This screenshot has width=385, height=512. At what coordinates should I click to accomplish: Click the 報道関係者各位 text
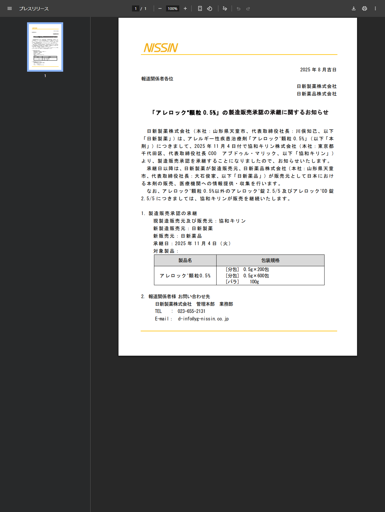pyautogui.click(x=157, y=79)
